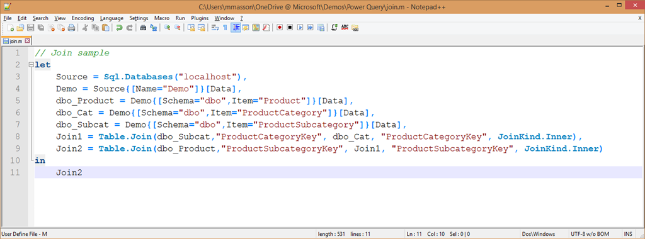
Task: Open the Search menu
Action: click(x=40, y=18)
